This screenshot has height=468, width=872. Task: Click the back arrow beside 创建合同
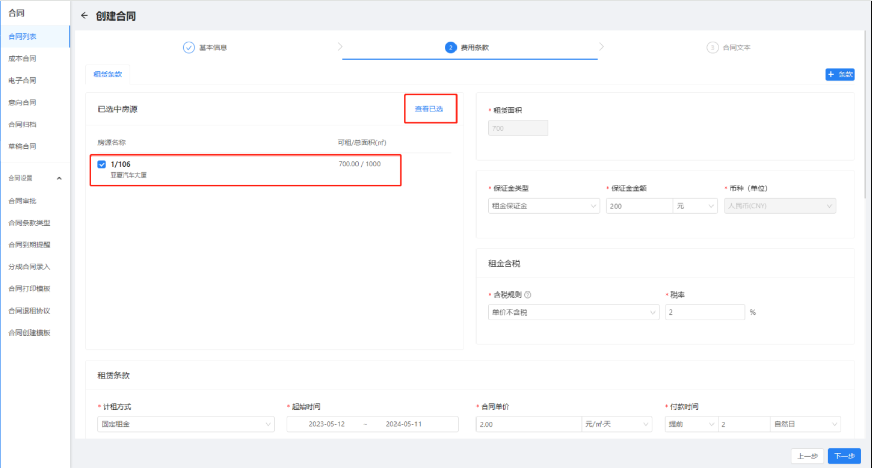coord(84,16)
